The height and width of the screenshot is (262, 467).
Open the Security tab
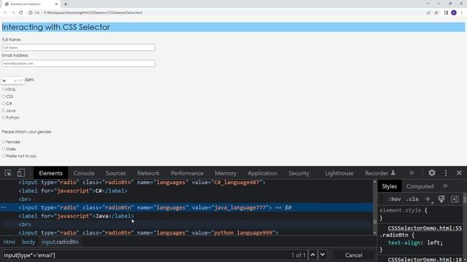pyautogui.click(x=298, y=173)
